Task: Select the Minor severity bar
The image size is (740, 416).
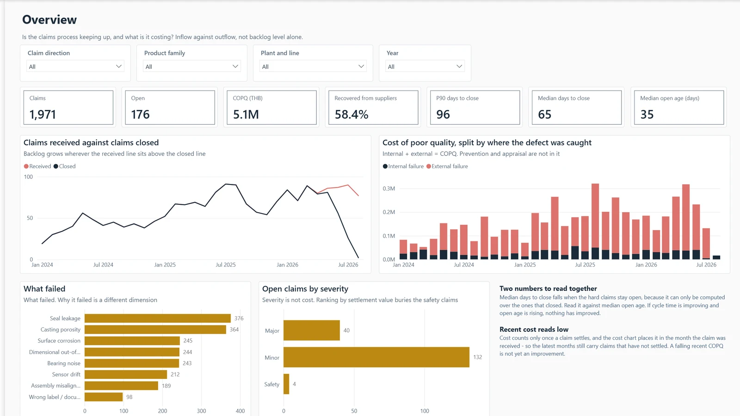Action: (376, 357)
